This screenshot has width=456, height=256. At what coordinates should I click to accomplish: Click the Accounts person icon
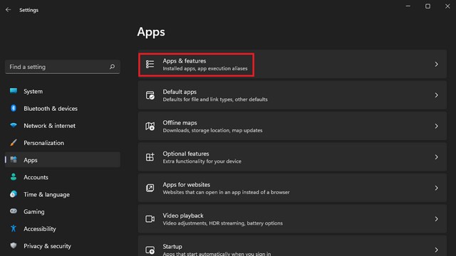pos(14,177)
